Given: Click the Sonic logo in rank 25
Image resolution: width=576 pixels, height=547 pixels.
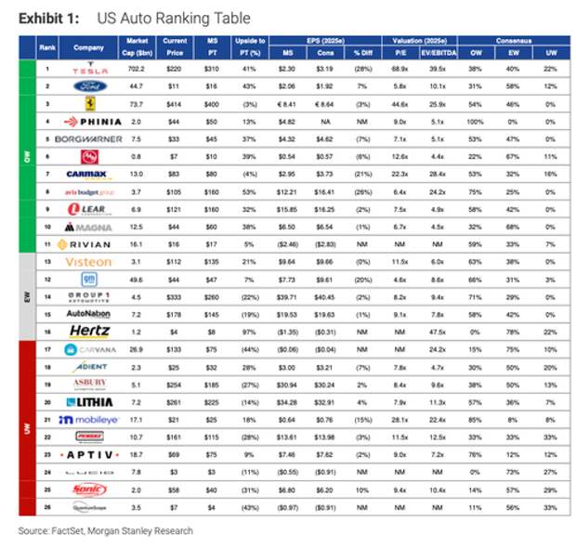Looking at the screenshot, I should [89, 489].
